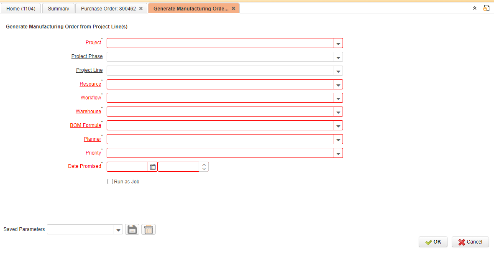Follow the Project Phase label link

[87, 56]
